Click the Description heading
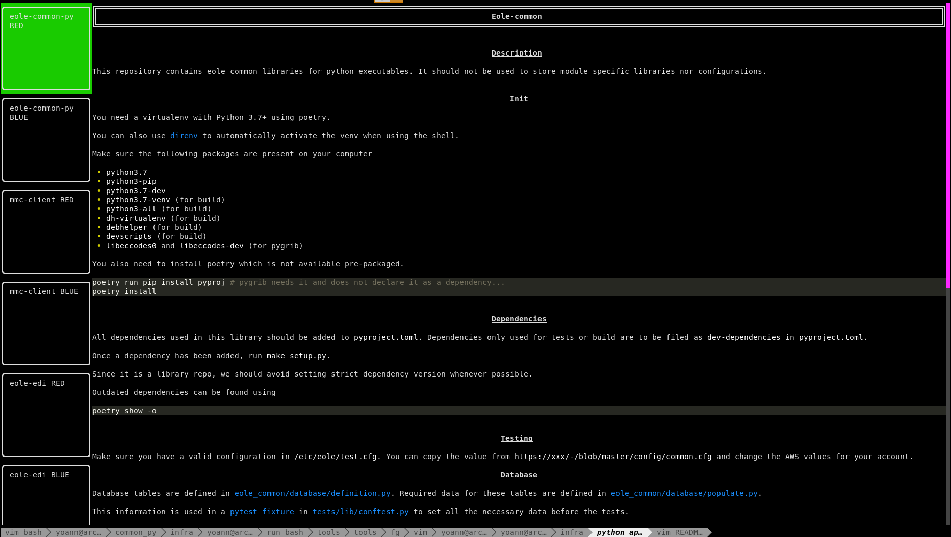 (517, 53)
